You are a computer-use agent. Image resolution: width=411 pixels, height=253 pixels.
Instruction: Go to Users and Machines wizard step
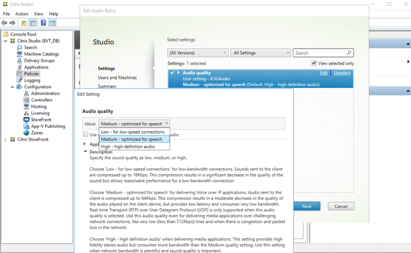(x=117, y=78)
